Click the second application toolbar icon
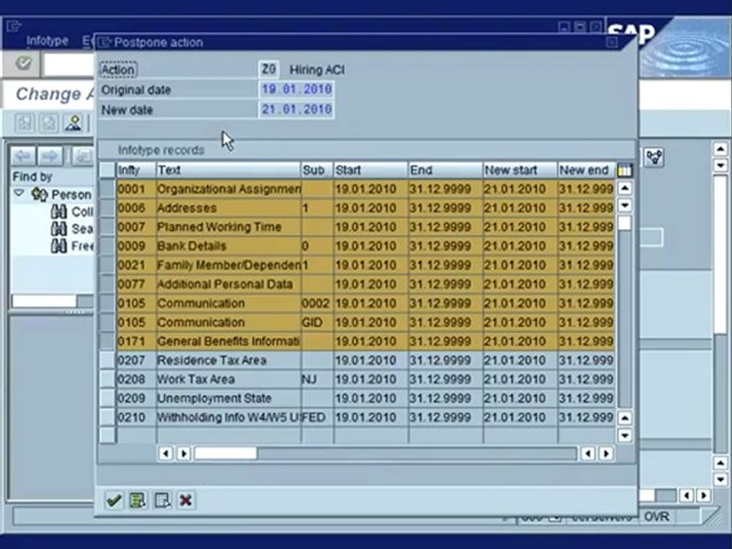732x549 pixels. [x=49, y=124]
